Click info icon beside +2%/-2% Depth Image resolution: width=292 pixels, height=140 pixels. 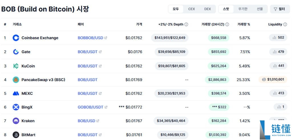[186, 24]
